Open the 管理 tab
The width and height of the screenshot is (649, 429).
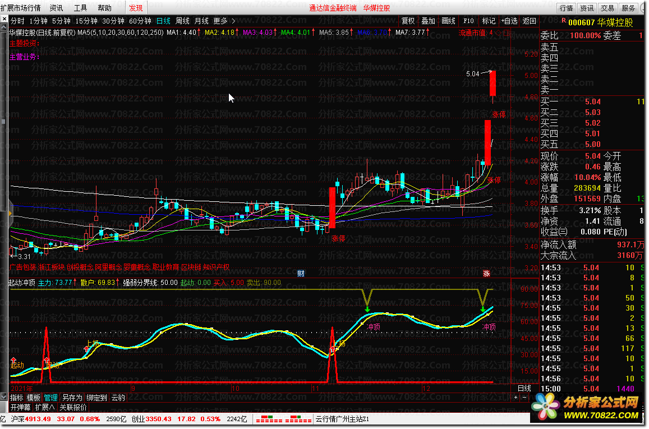tap(51, 398)
